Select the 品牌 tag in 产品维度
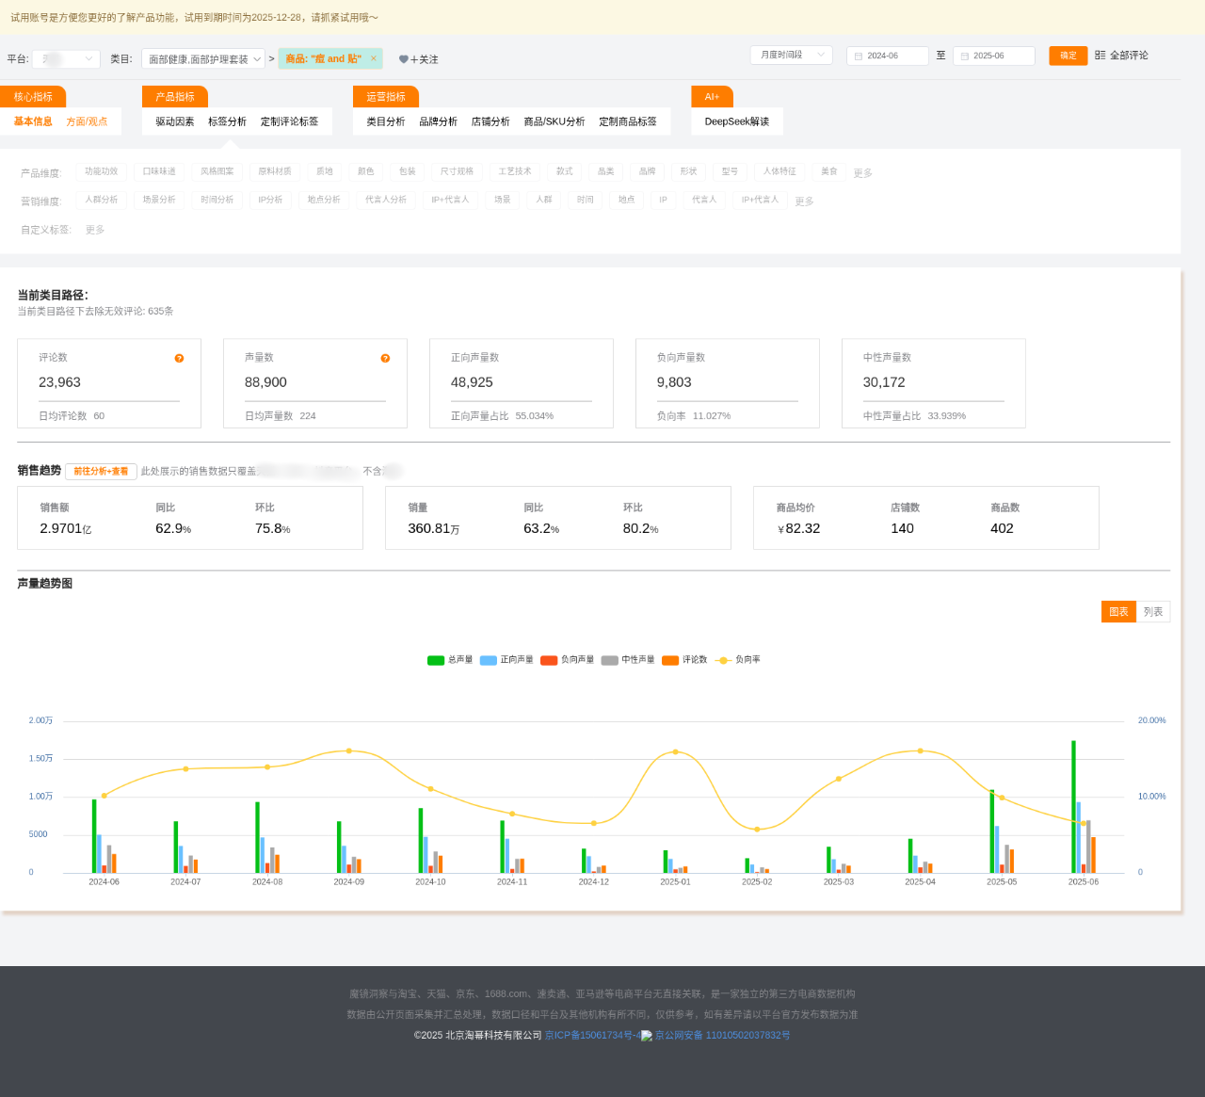 click(x=648, y=171)
